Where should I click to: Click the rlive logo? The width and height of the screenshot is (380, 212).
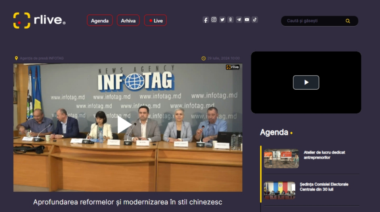pyautogui.click(x=39, y=20)
